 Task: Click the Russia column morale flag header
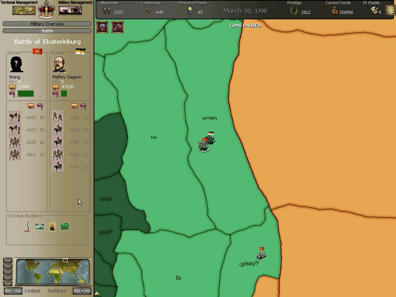tap(83, 107)
